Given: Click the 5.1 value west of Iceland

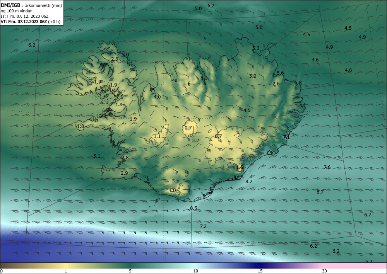Looking at the screenshot, I should click(x=97, y=156).
